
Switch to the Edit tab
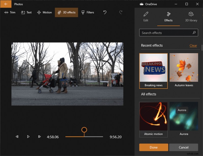tap(146, 17)
